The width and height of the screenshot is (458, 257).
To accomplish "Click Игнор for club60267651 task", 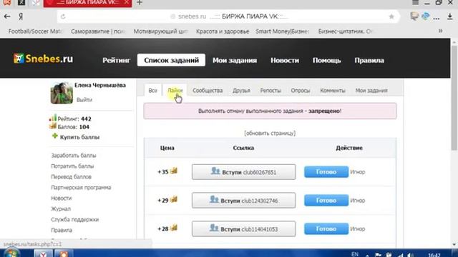I will point(358,172).
